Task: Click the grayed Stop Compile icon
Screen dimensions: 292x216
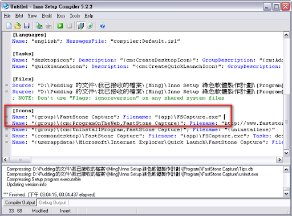Action: click(48, 26)
